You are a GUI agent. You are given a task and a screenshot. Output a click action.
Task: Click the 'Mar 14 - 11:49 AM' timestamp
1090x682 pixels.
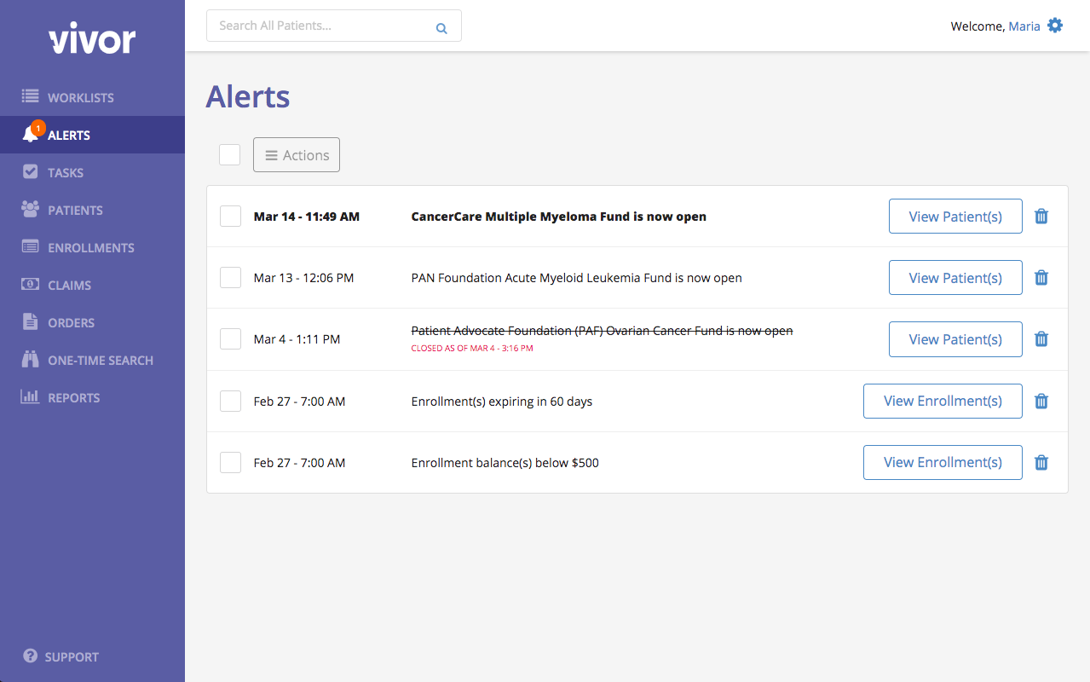click(307, 217)
